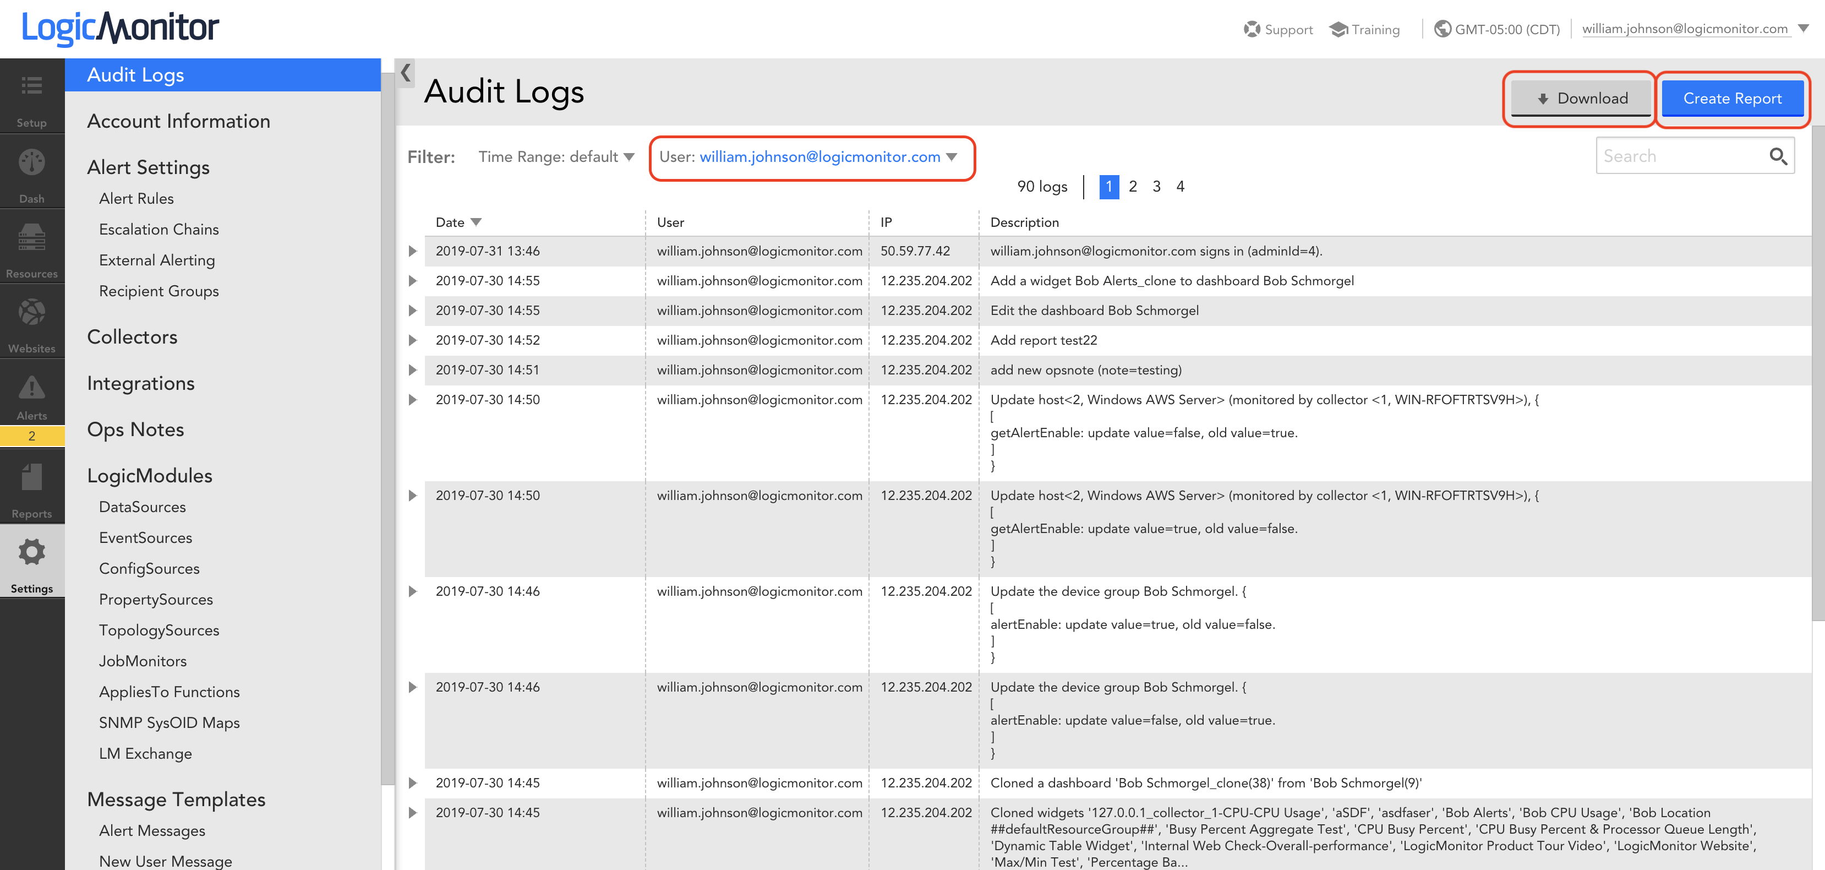Click the LogicMonitor logo

tap(121, 29)
